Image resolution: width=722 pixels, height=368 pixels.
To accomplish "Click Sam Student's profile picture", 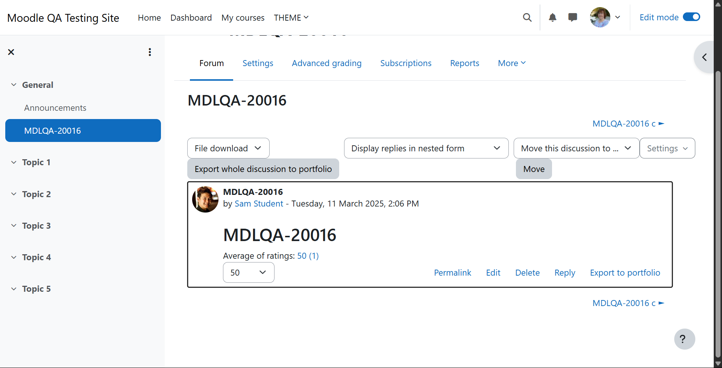I will coord(205,199).
